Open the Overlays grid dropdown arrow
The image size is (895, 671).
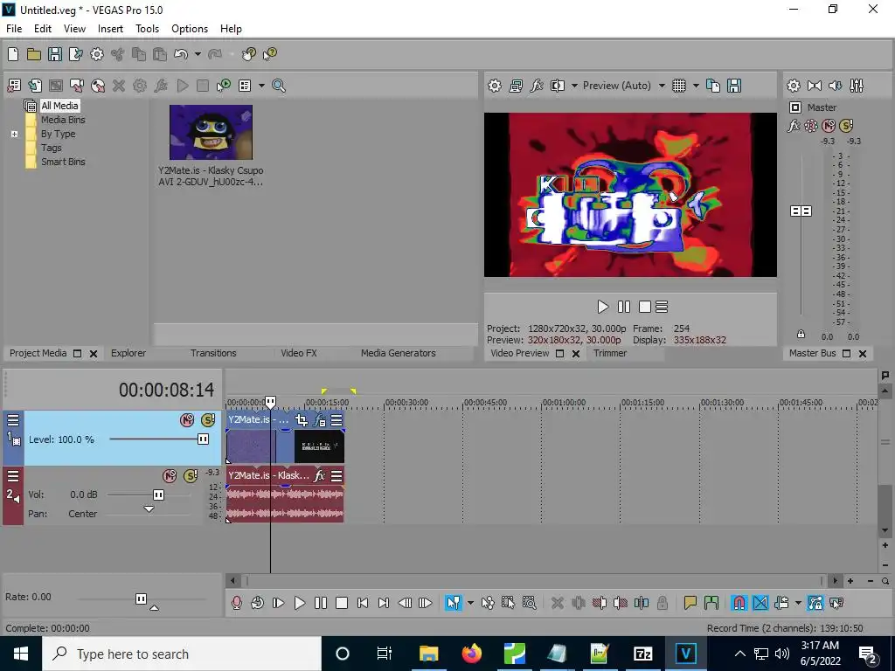[x=696, y=86]
